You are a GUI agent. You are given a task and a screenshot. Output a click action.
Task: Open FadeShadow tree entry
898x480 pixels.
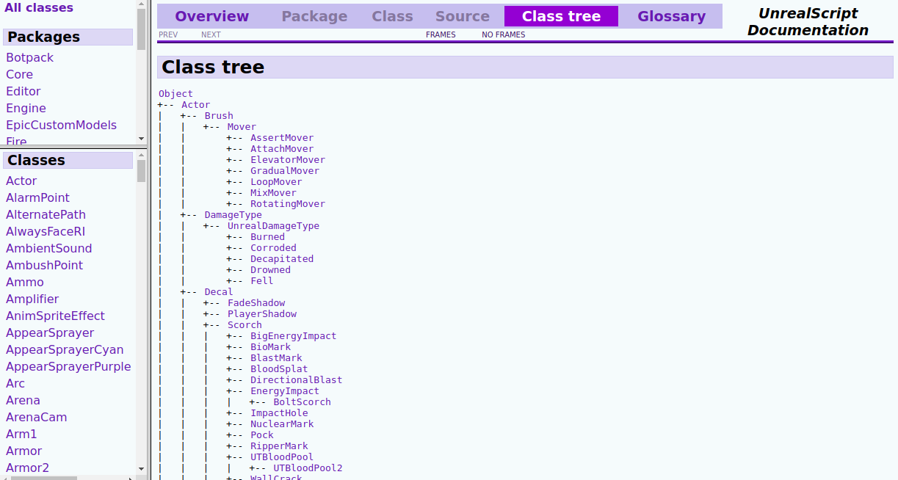tap(256, 302)
